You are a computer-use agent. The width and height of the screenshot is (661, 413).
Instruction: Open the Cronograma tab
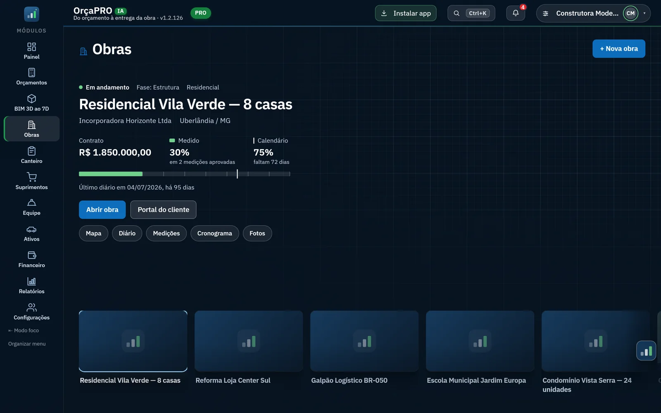click(x=215, y=233)
